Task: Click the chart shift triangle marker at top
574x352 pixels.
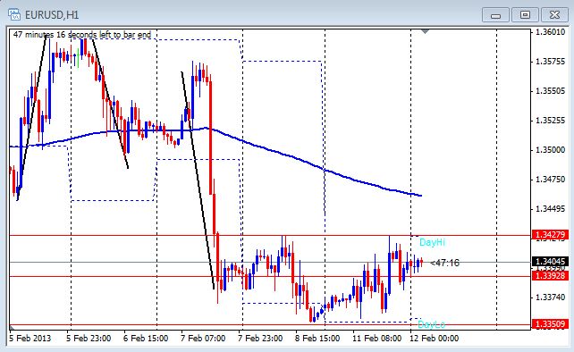Action: pyautogui.click(x=425, y=32)
